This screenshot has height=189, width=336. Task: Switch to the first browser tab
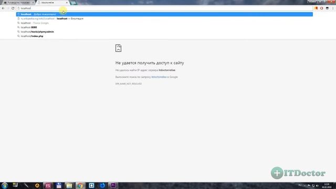[18, 3]
